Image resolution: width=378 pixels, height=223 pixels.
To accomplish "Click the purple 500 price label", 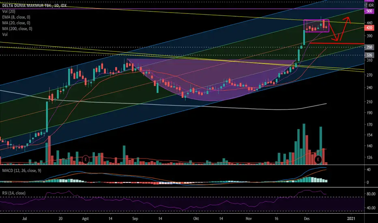I will [369, 11].
